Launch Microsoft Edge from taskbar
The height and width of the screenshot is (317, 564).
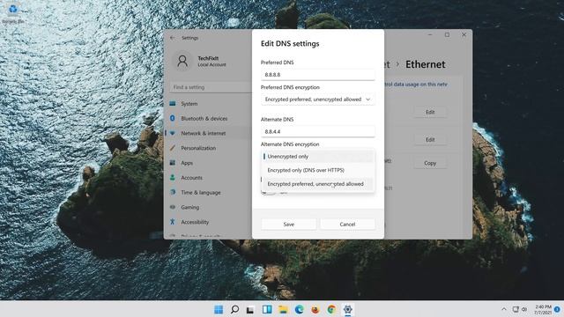(300, 309)
